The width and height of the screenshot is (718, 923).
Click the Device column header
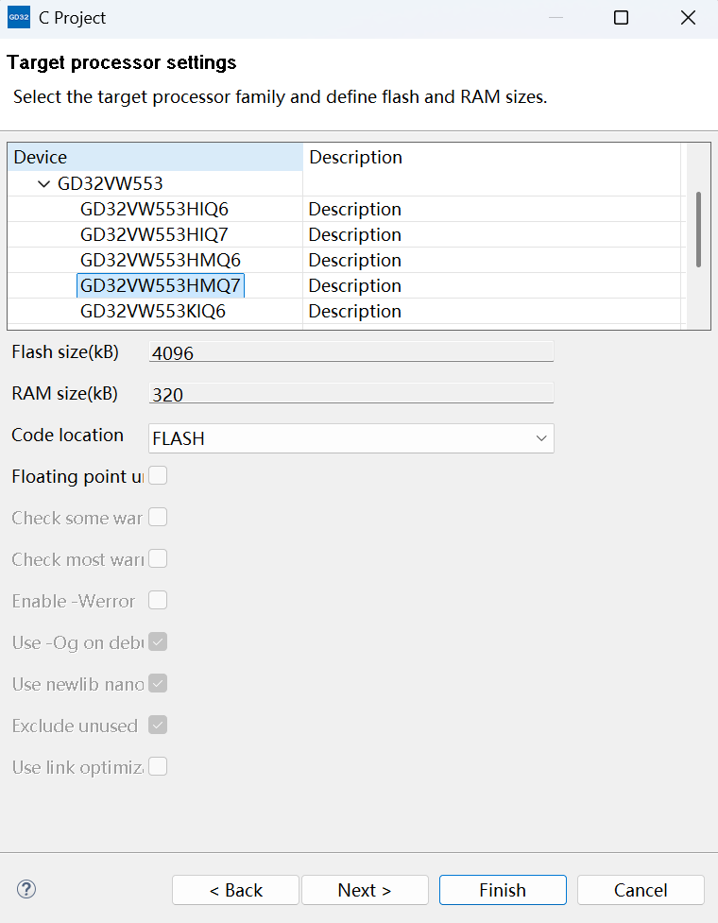tap(155, 157)
